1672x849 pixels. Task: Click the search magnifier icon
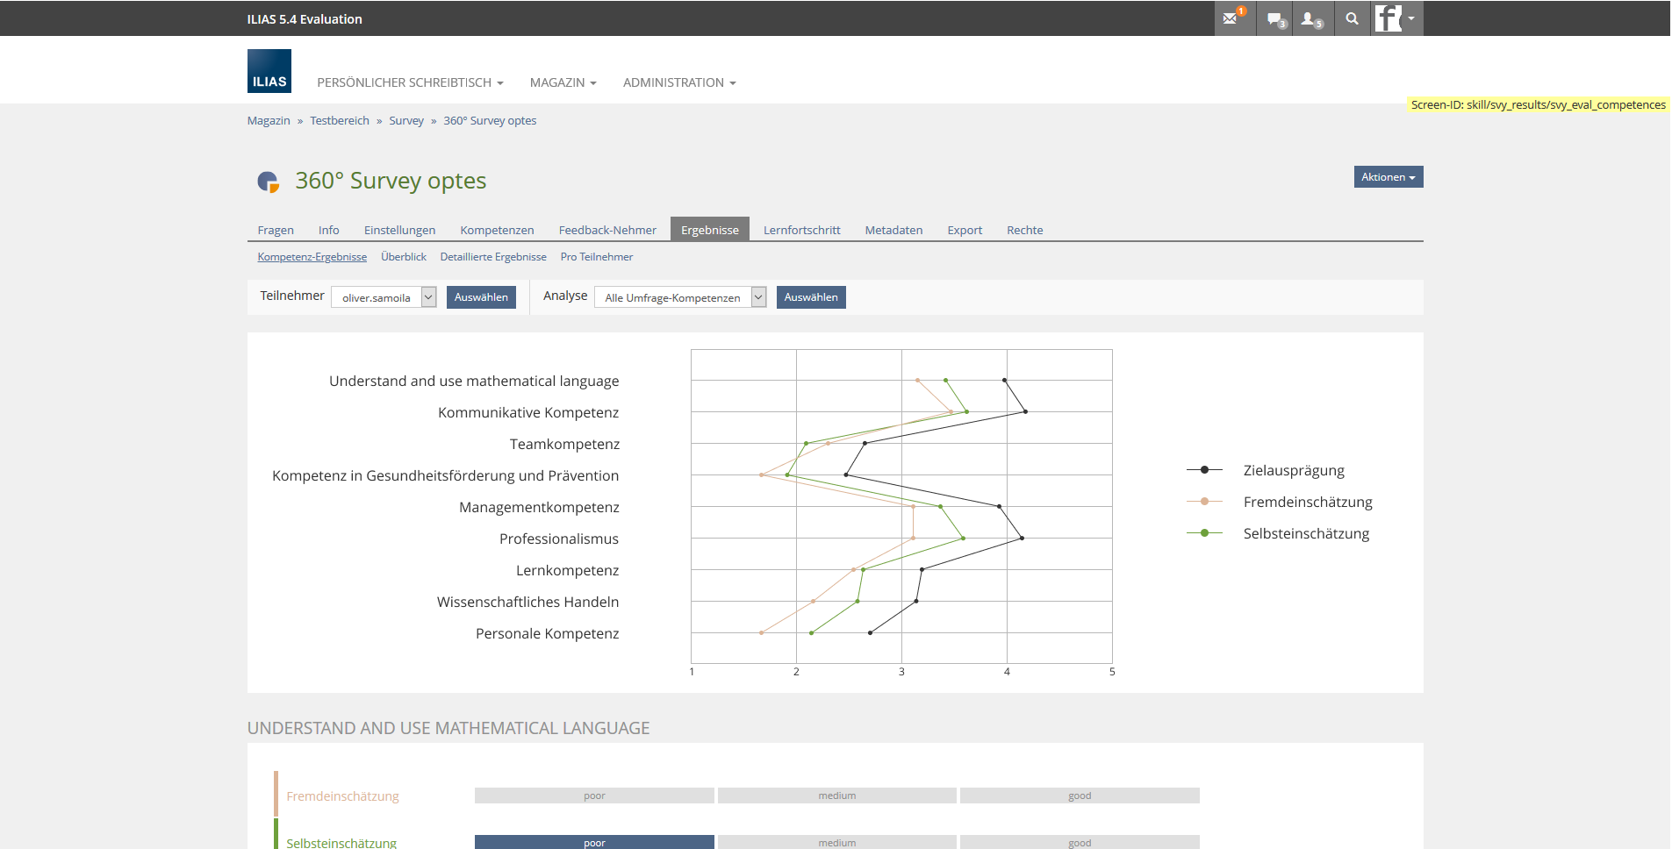click(x=1352, y=18)
